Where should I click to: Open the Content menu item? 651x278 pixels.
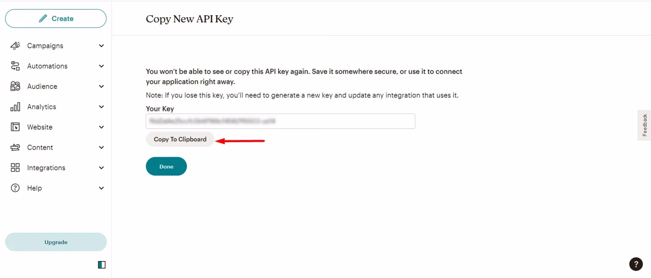(56, 147)
